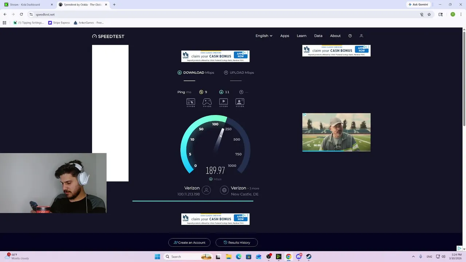The height and width of the screenshot is (262, 466).
Task: Click the user account icon in header
Action: pos(361,36)
